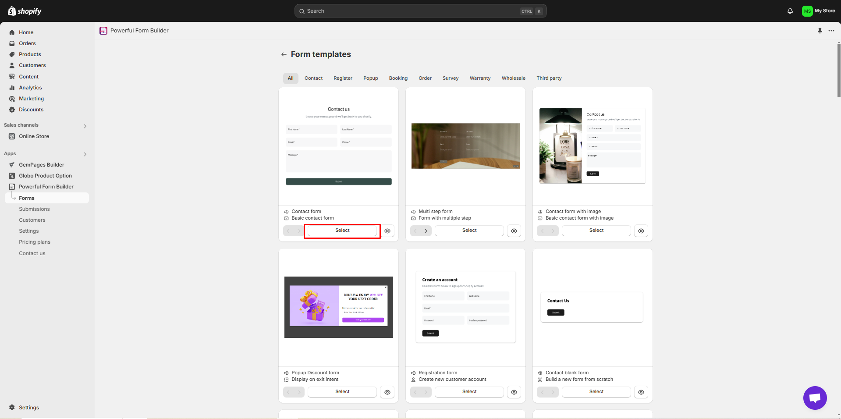
Task: Preview the Contact form template
Action: tap(387, 231)
